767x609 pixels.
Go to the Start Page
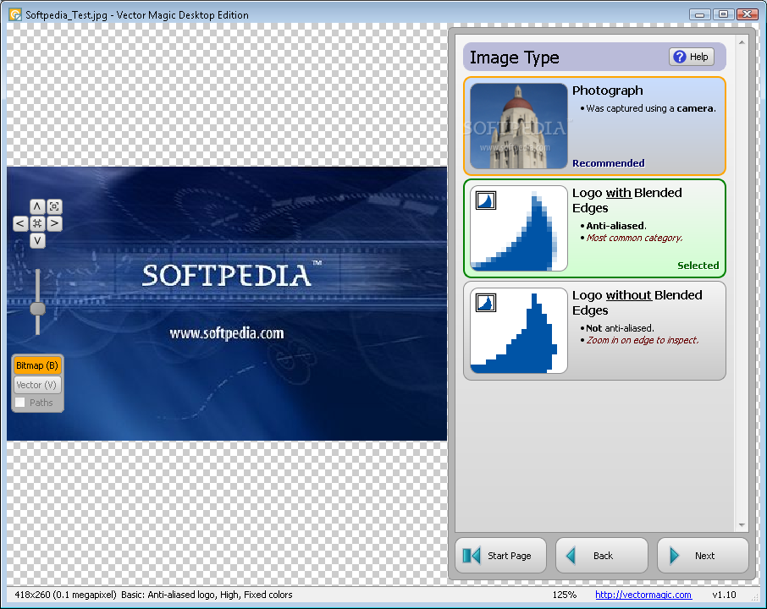[500, 556]
